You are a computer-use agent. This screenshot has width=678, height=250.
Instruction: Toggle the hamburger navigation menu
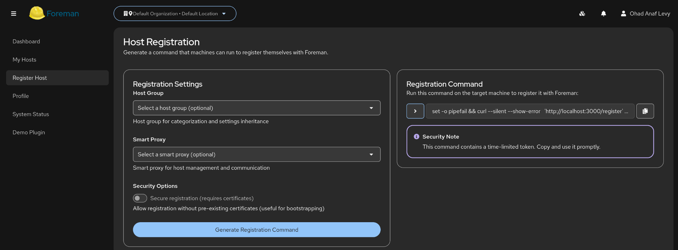(x=14, y=14)
